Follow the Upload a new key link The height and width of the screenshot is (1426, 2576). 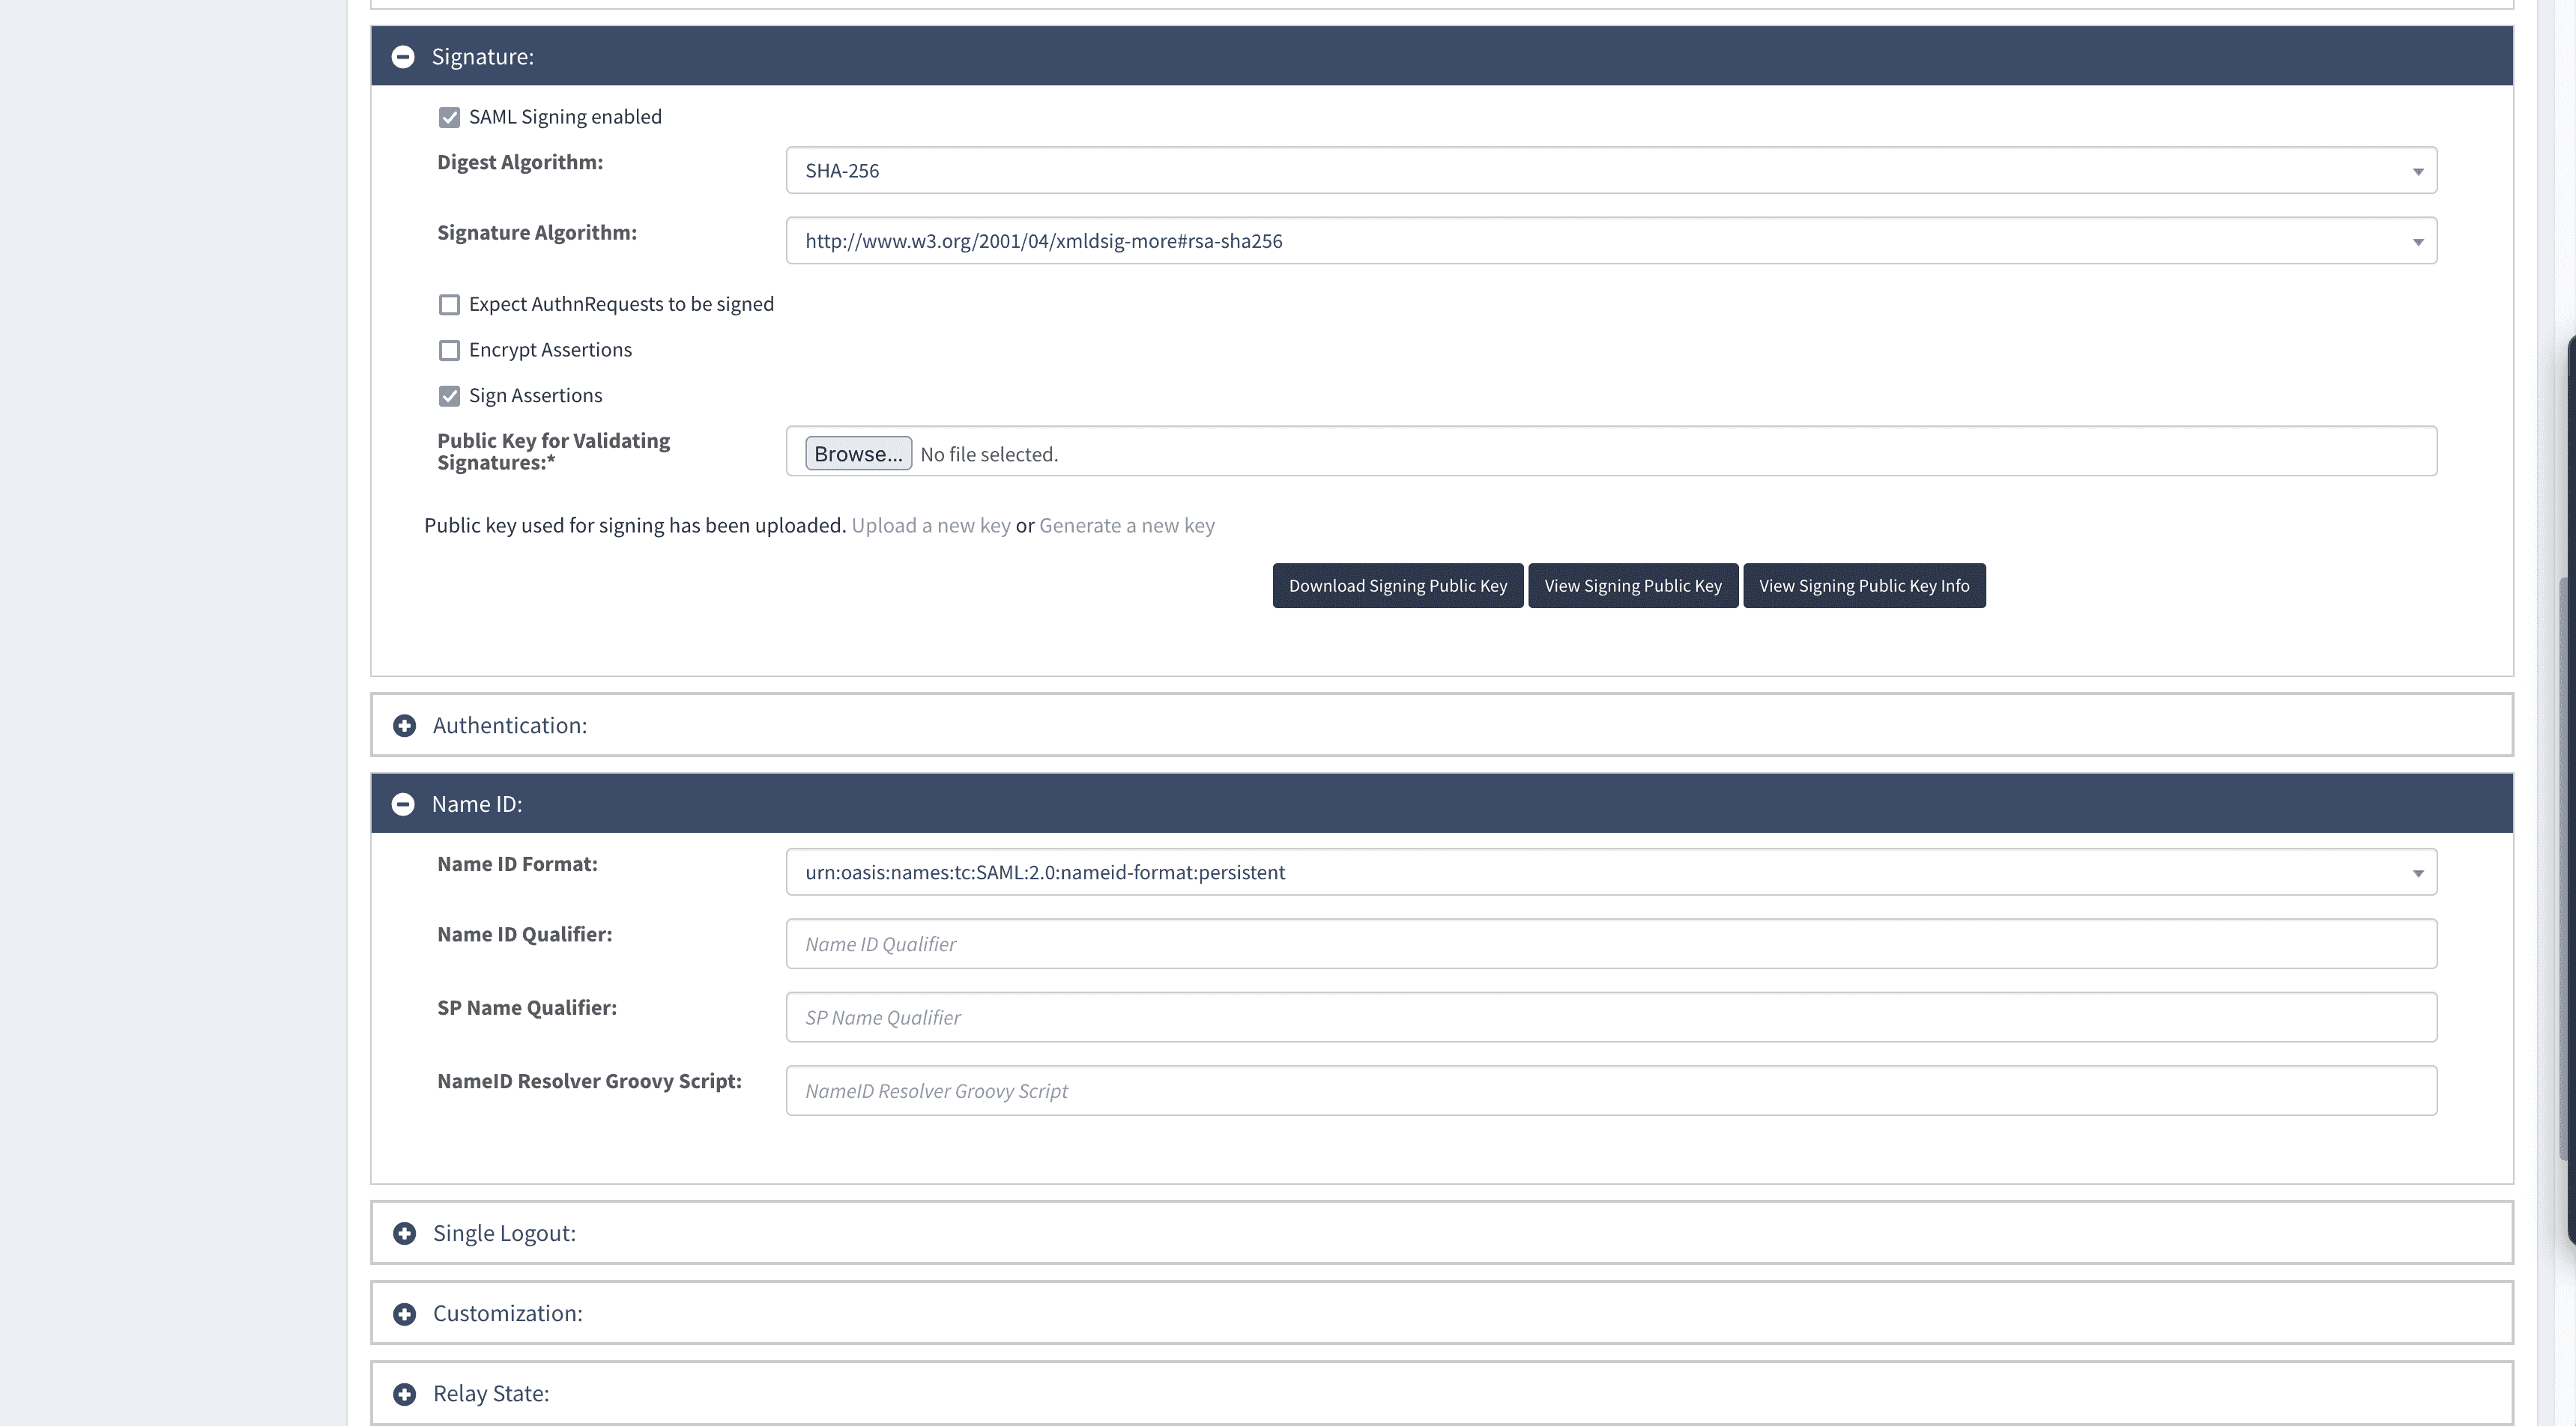coord(930,526)
